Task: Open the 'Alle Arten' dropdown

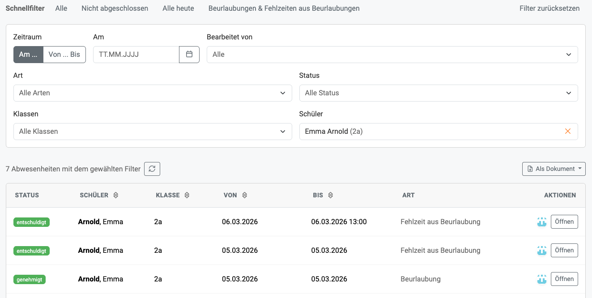Action: pos(153,93)
